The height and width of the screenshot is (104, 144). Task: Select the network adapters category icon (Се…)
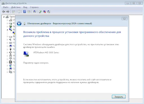coord(10,65)
